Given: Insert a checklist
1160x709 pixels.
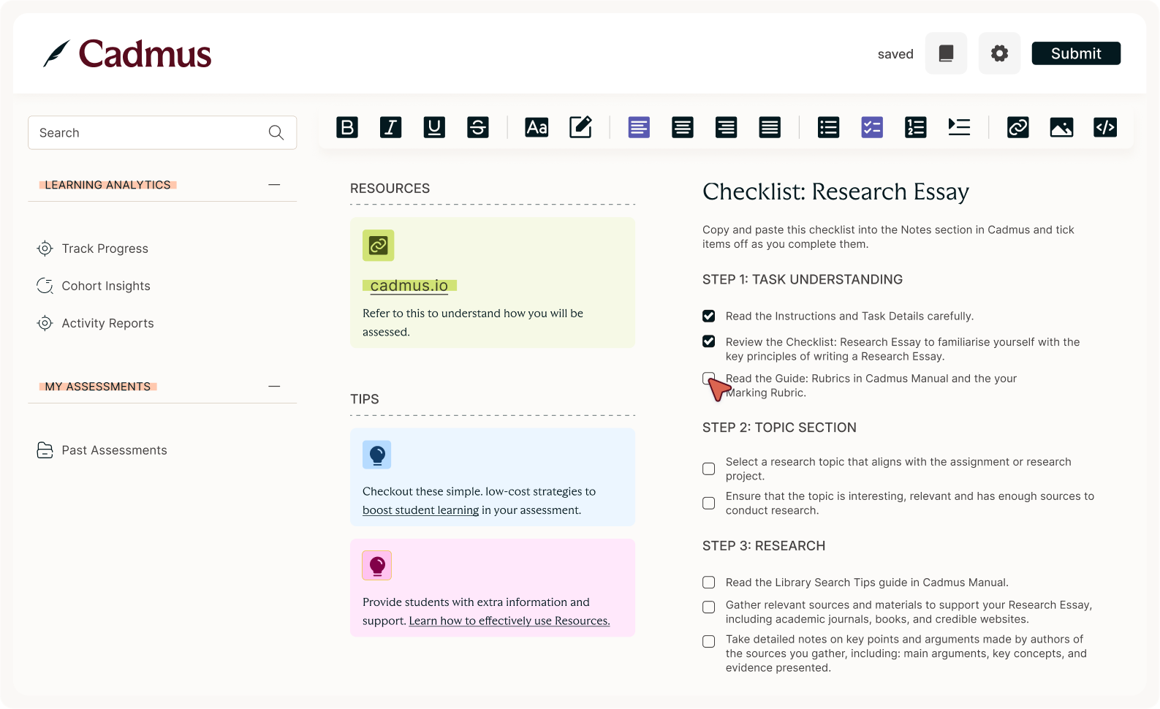Looking at the screenshot, I should (872, 127).
